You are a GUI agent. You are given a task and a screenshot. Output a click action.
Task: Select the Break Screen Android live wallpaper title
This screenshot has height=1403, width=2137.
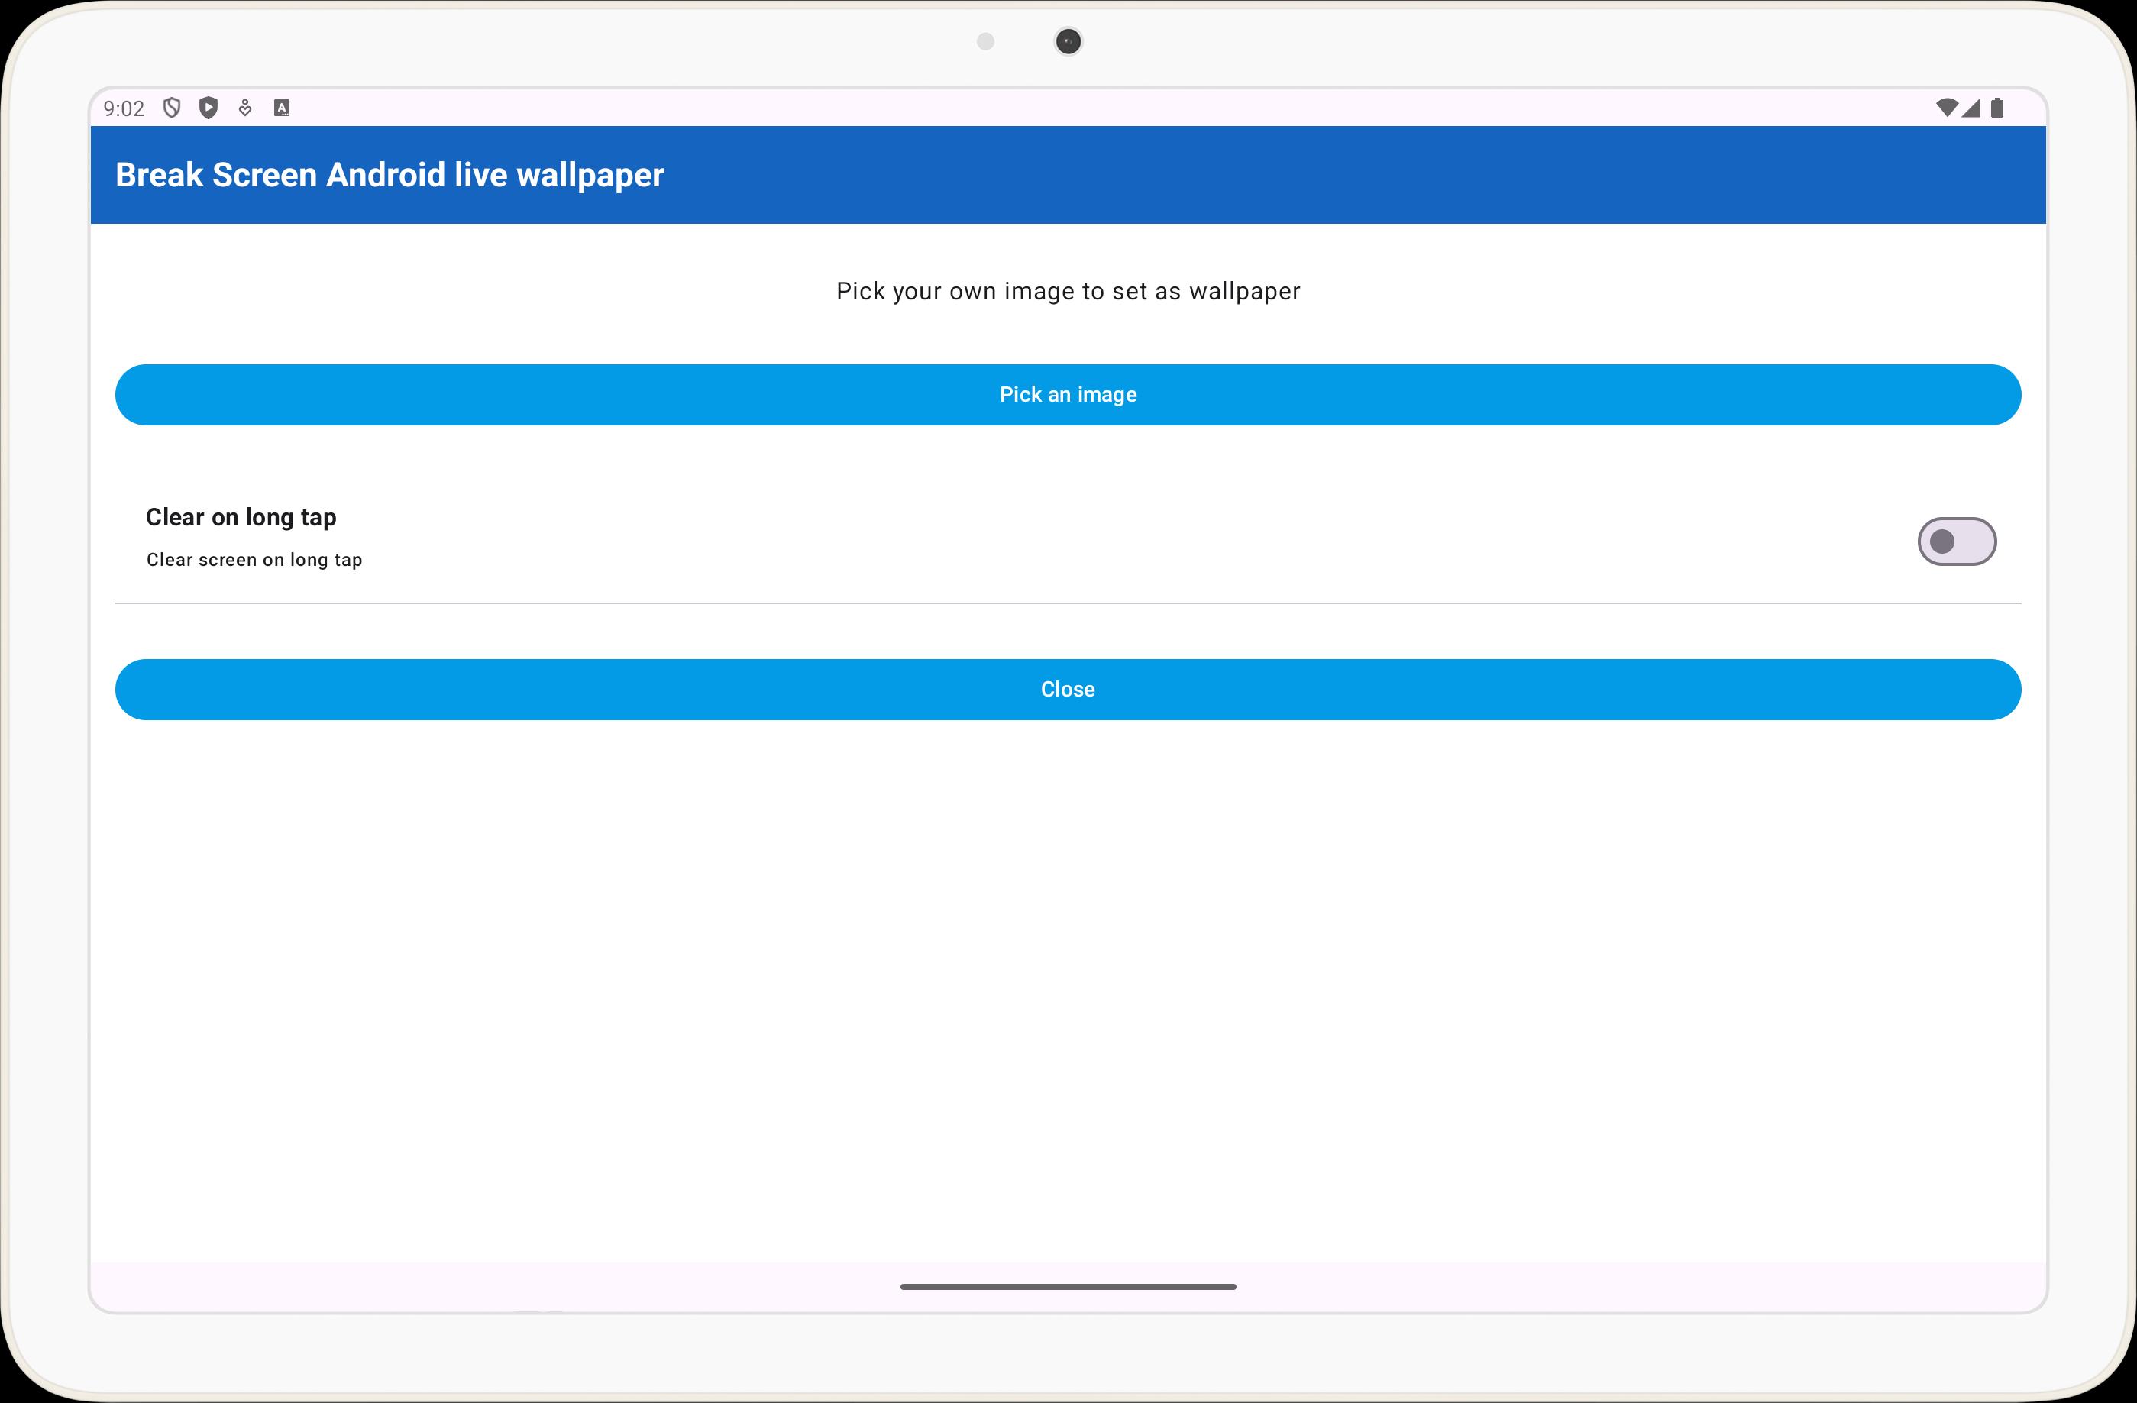[390, 175]
